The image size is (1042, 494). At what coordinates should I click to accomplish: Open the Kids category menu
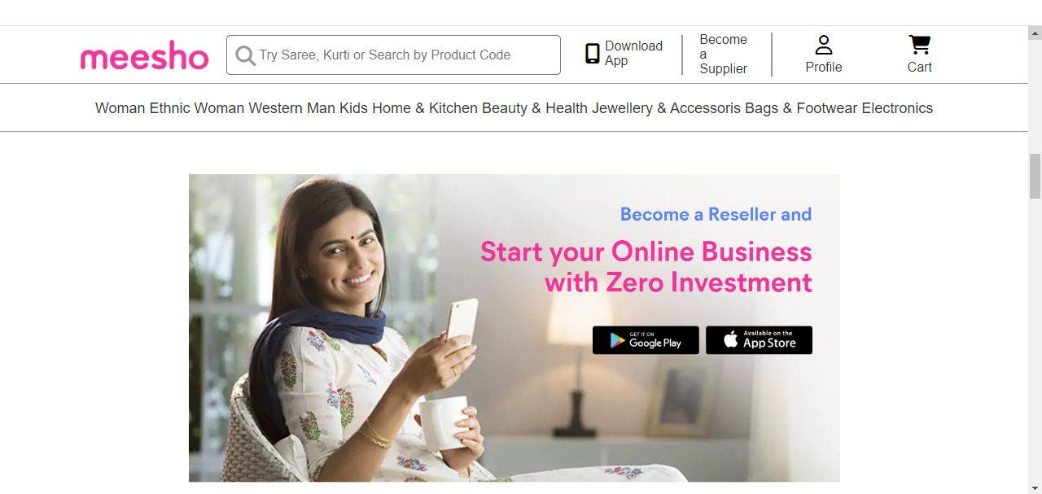pyautogui.click(x=353, y=108)
